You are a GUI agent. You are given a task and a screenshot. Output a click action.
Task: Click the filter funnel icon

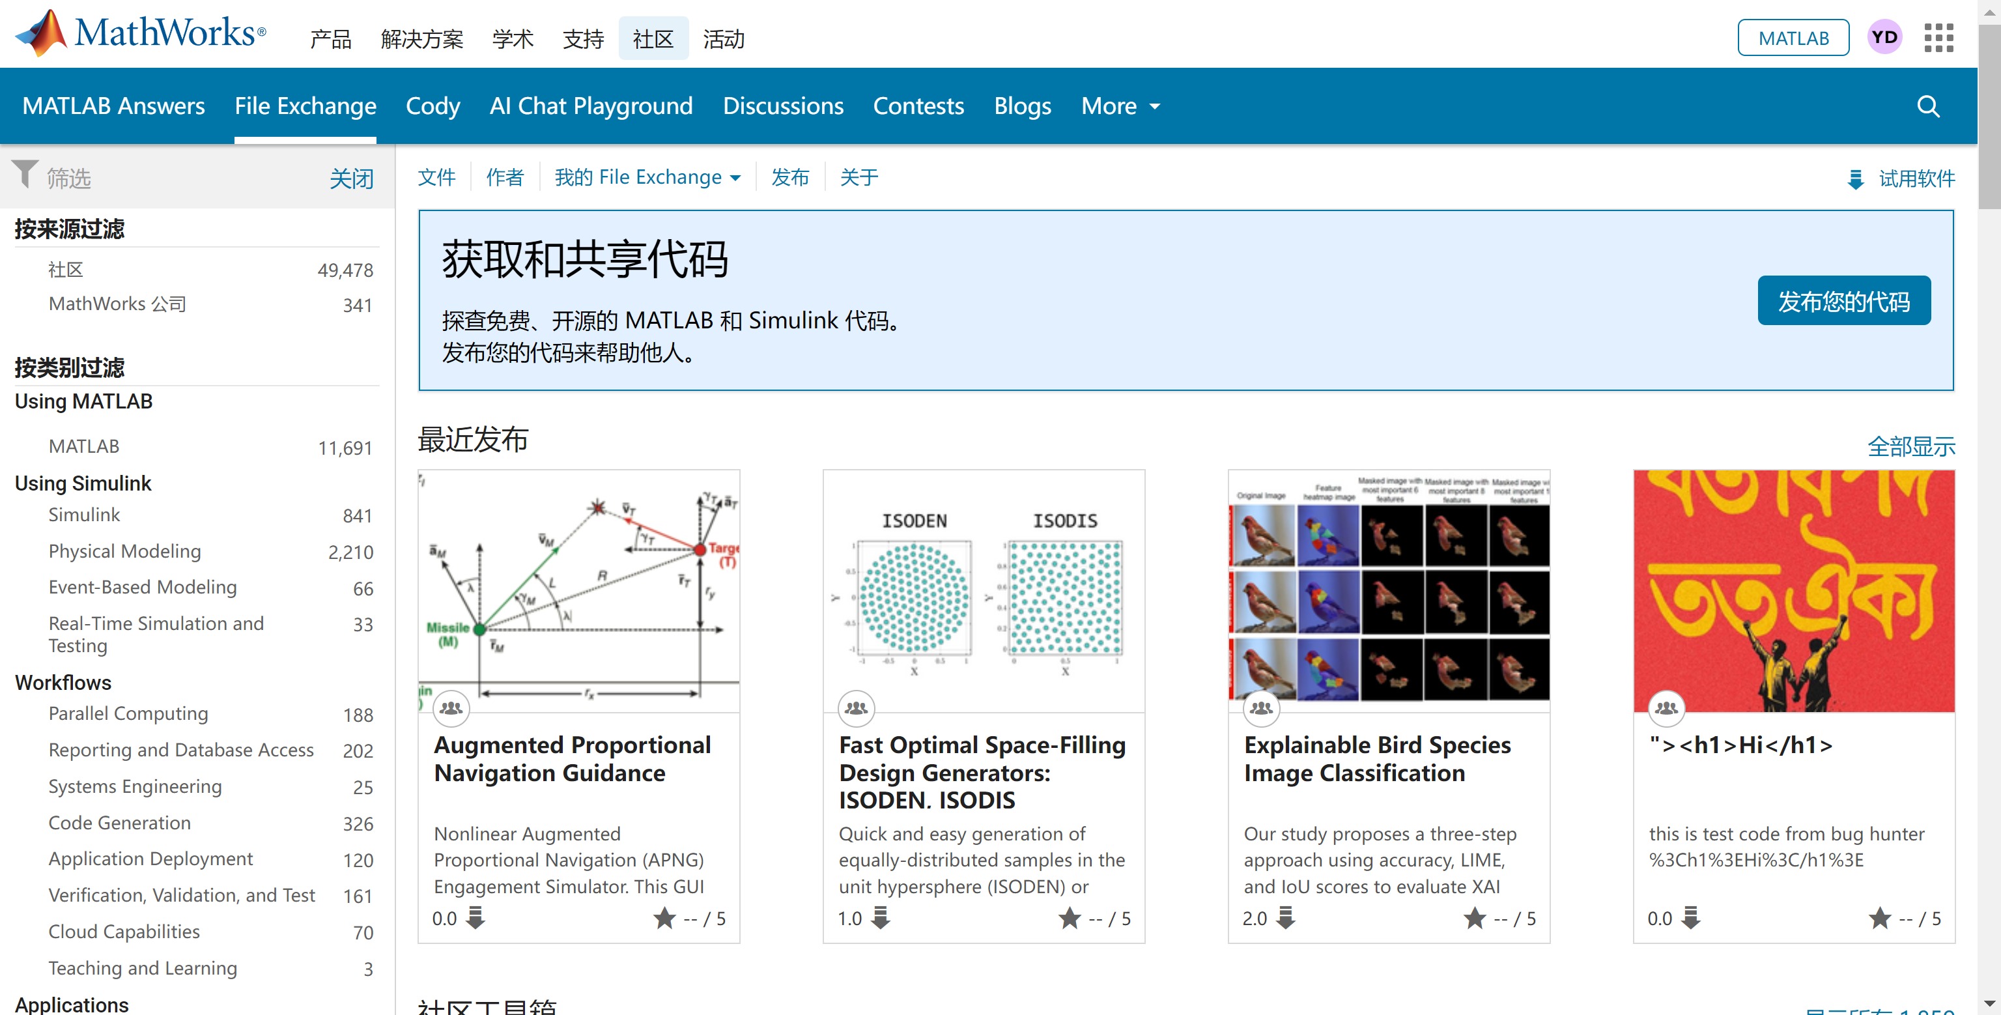[x=25, y=174]
